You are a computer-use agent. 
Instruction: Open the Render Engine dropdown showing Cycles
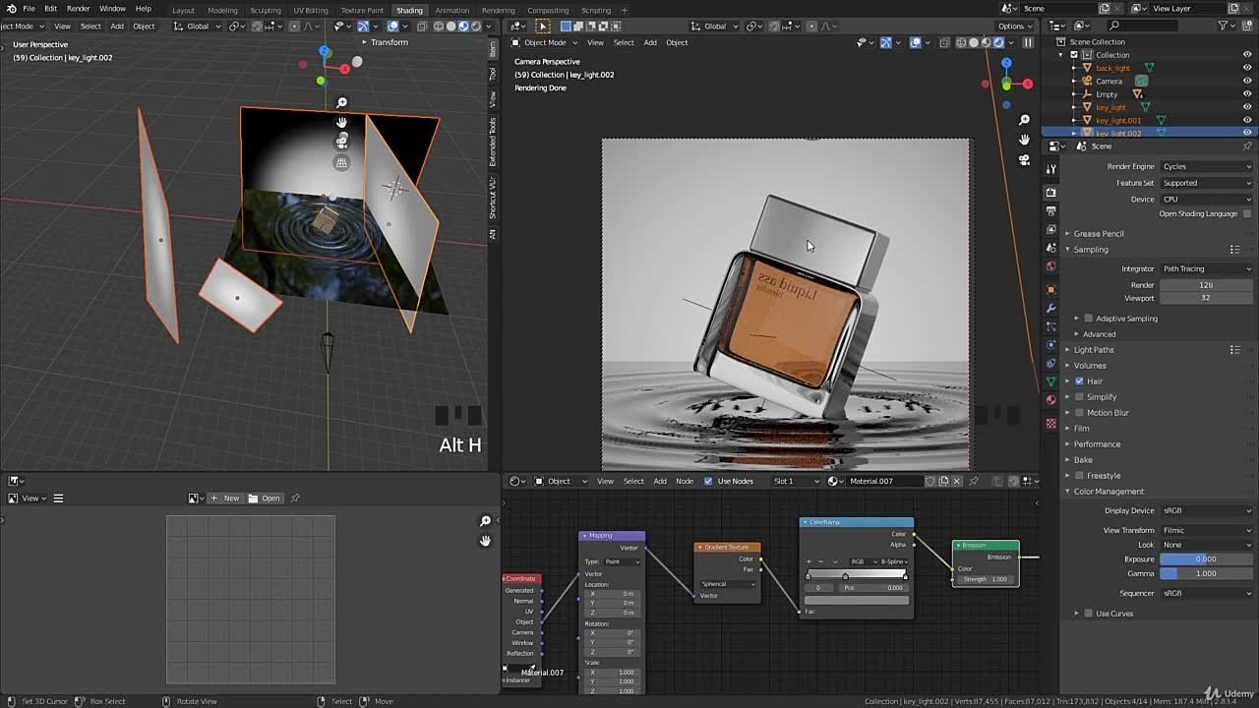[x=1206, y=166]
